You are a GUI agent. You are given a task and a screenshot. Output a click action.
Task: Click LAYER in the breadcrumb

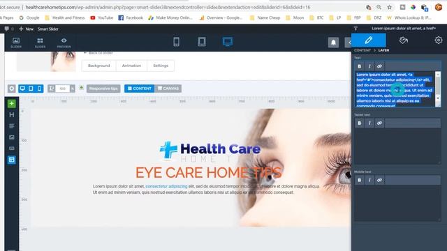tap(383, 50)
